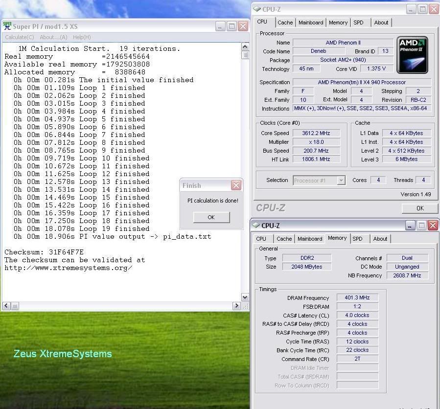Click the horizontal scrollbar thumb in Super PI
The height and width of the screenshot is (409, 440).
coord(15,306)
